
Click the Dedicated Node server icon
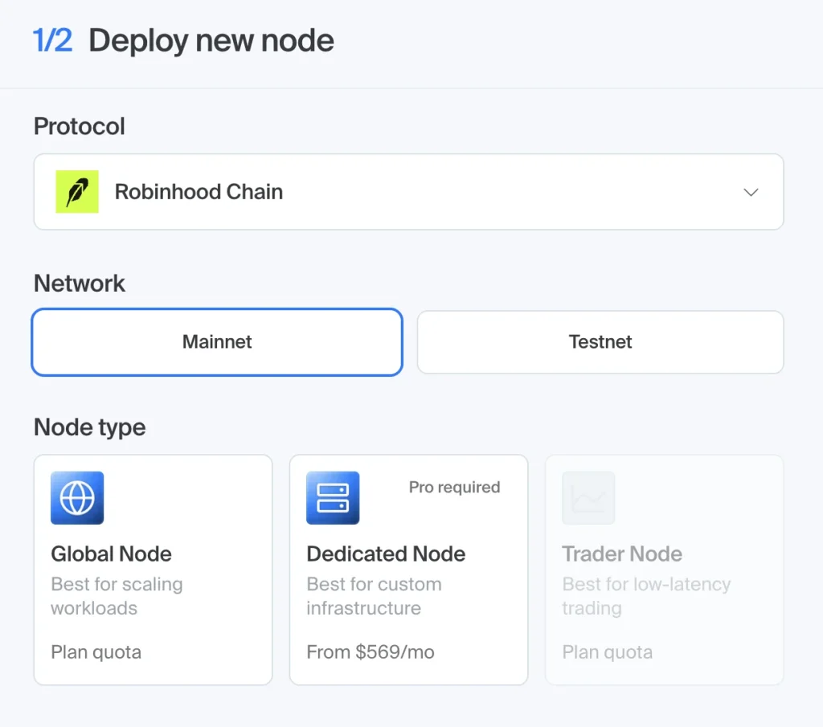[333, 498]
